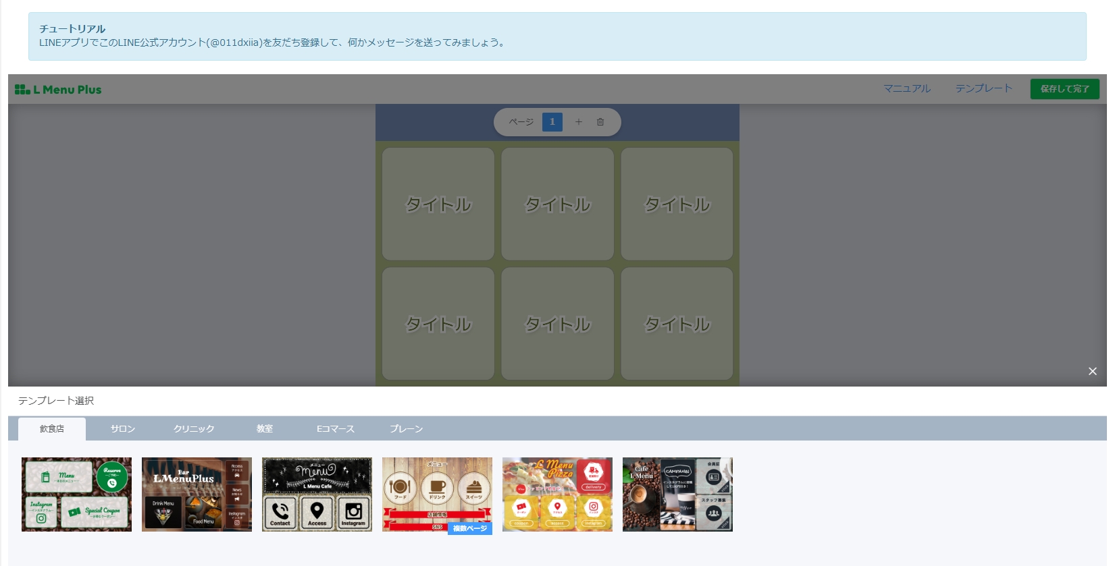The height and width of the screenshot is (566, 1113).
Task: Select the wooden multi-page menu template
Action: click(x=437, y=494)
